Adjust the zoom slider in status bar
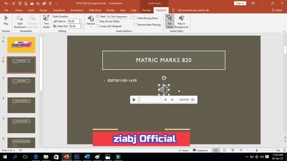The width and height of the screenshot is (287, 161). pyautogui.click(x=257, y=150)
